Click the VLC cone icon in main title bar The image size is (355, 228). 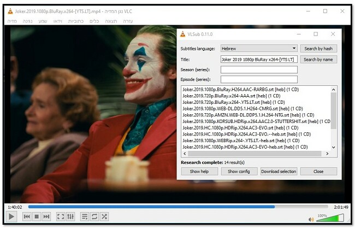coord(10,11)
